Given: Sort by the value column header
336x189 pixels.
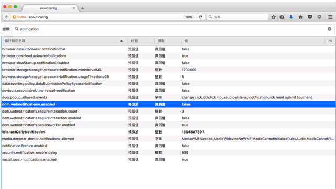Looking at the screenshot, I should 253,41.
